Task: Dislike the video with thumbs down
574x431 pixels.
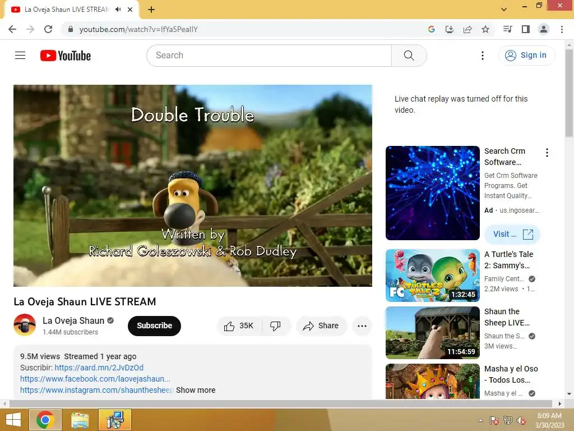Action: pos(275,326)
